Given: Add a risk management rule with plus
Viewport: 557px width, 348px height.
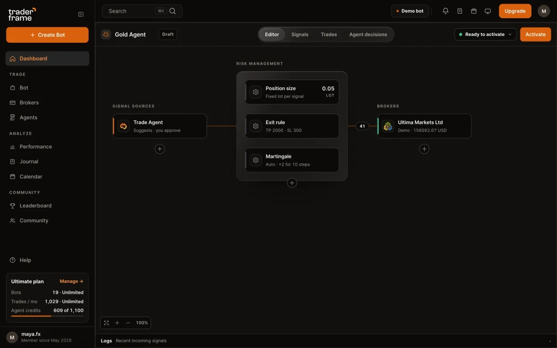Looking at the screenshot, I should pos(292,183).
